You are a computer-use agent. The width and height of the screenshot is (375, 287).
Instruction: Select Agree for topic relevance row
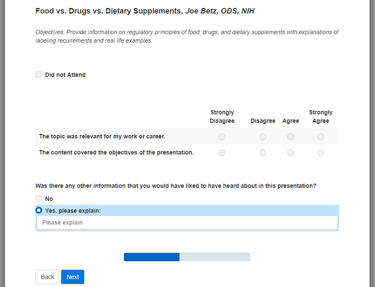(291, 137)
